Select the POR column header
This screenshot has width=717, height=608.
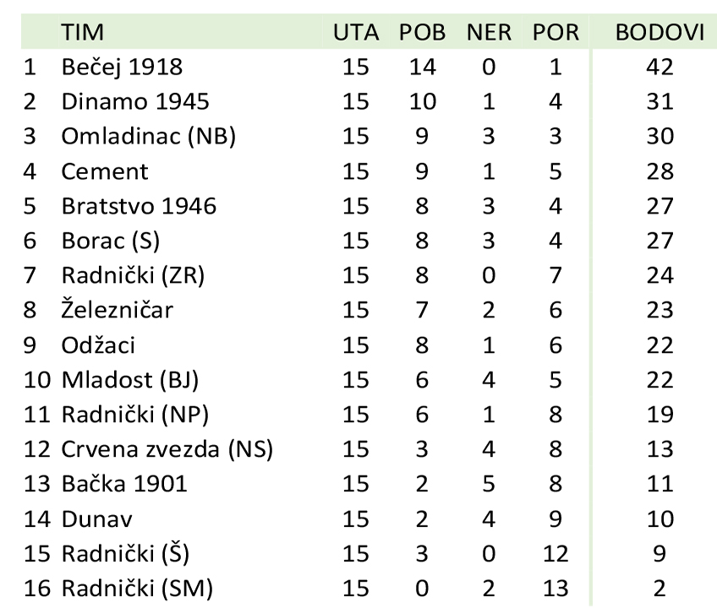pos(556,32)
